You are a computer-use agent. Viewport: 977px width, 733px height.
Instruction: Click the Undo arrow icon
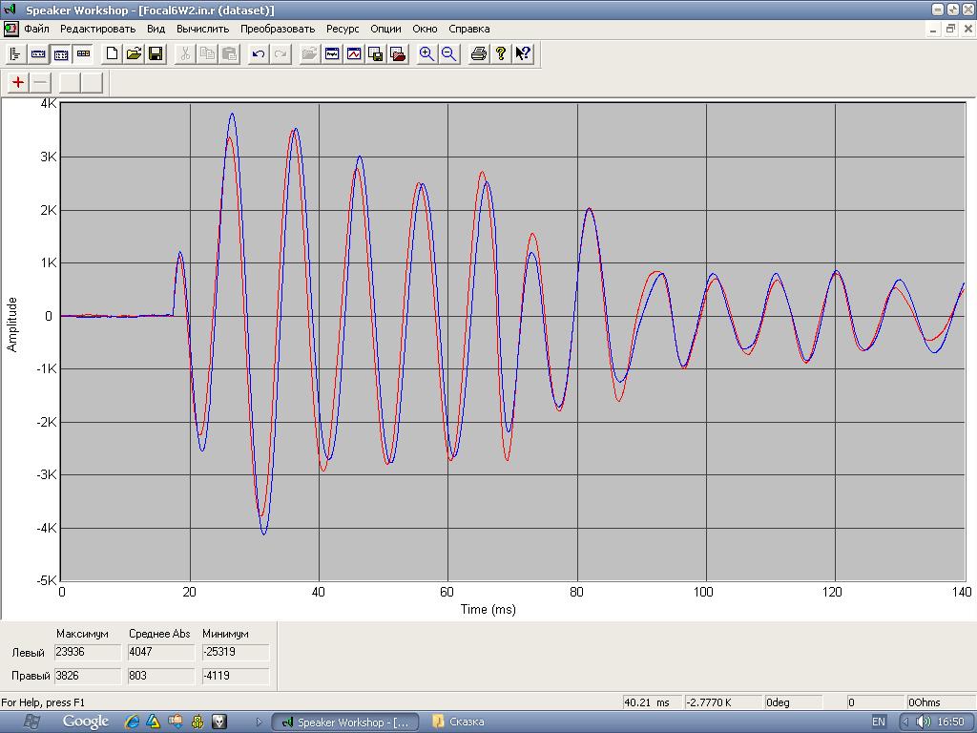coord(258,54)
